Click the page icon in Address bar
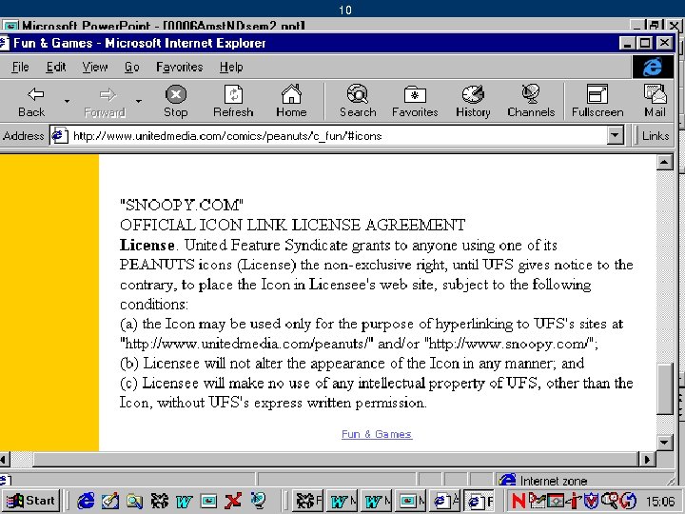This screenshot has height=514, width=685. coord(60,136)
